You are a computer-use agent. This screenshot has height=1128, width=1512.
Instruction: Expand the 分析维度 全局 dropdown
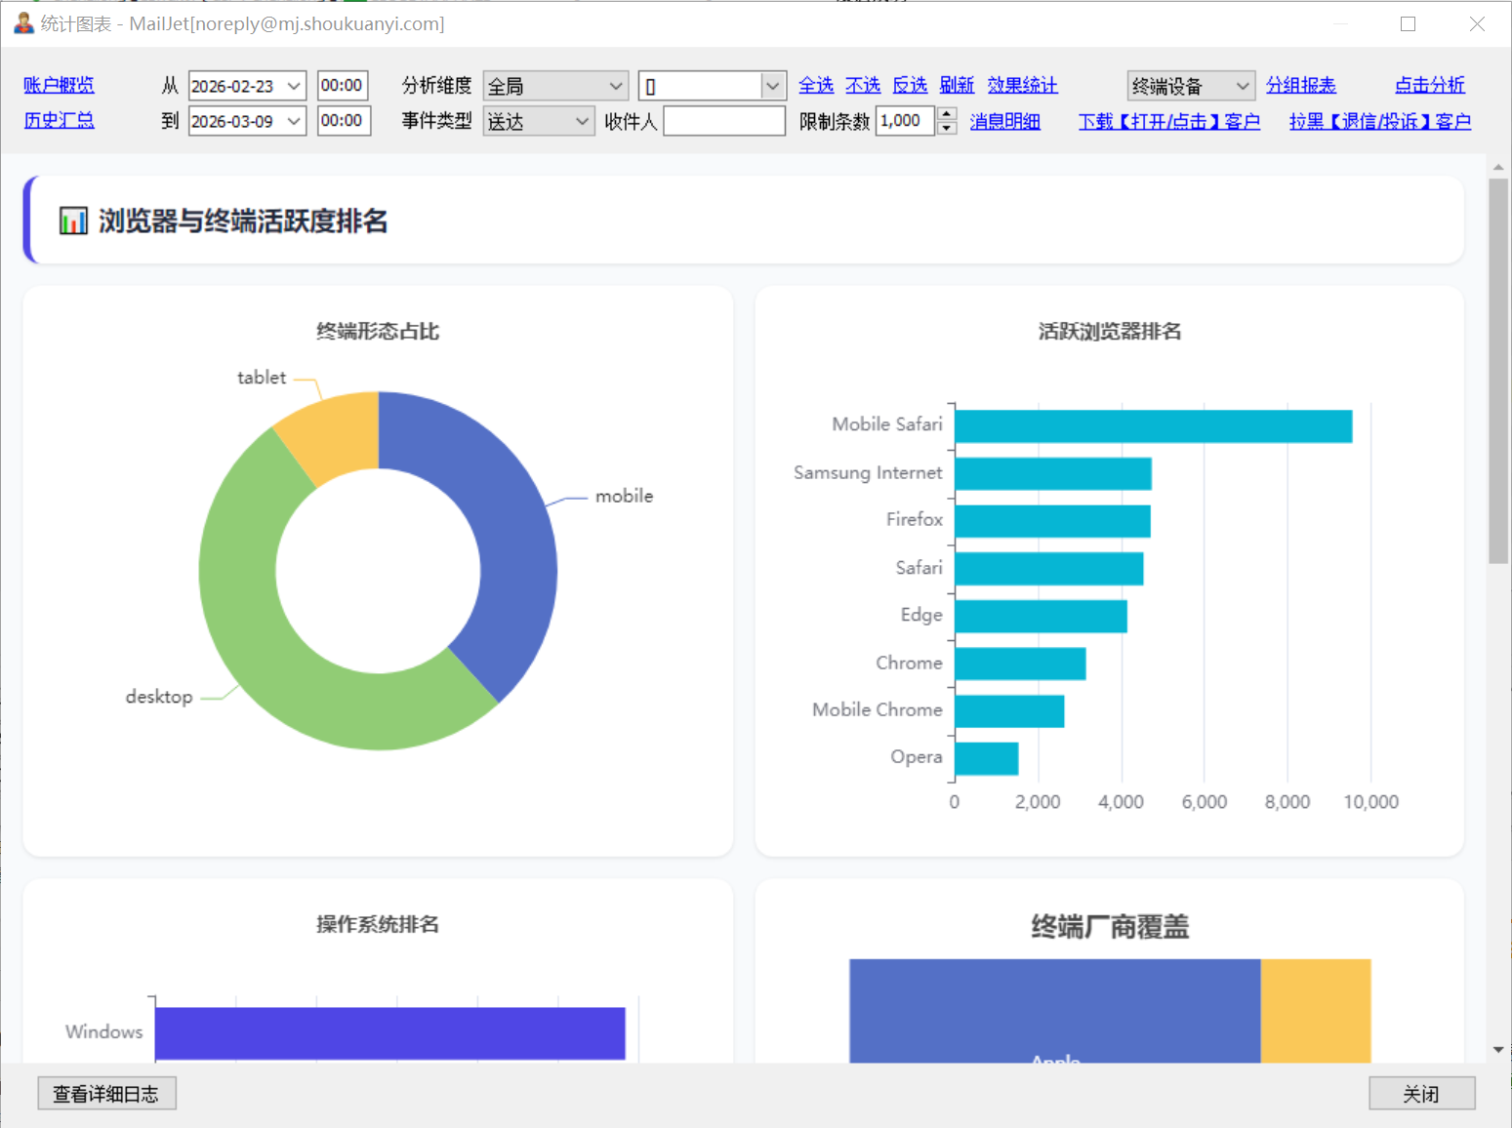(x=615, y=86)
